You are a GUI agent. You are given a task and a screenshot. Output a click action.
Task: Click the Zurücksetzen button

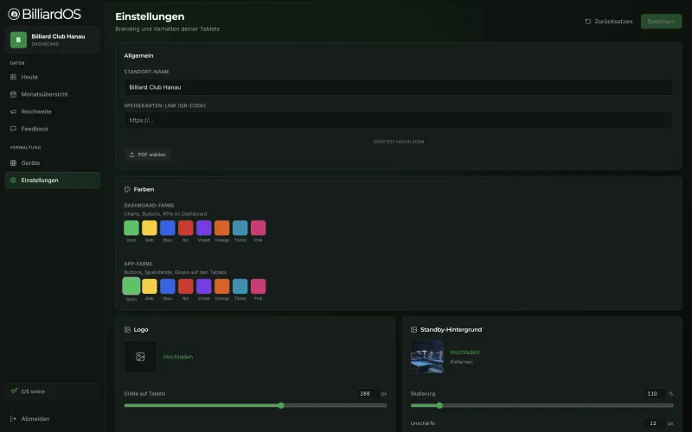[609, 21]
